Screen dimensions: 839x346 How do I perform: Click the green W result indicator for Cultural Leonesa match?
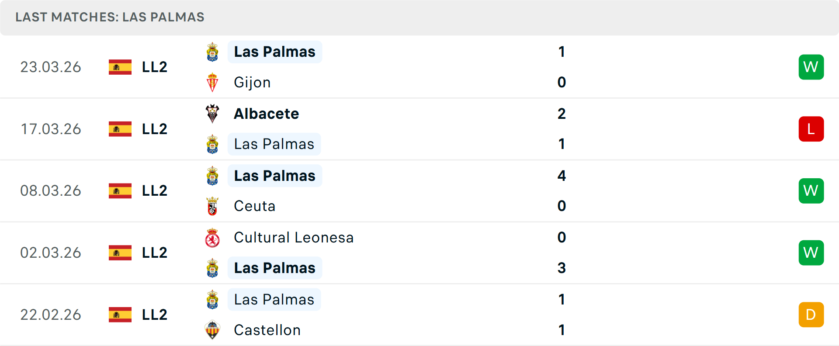point(811,253)
